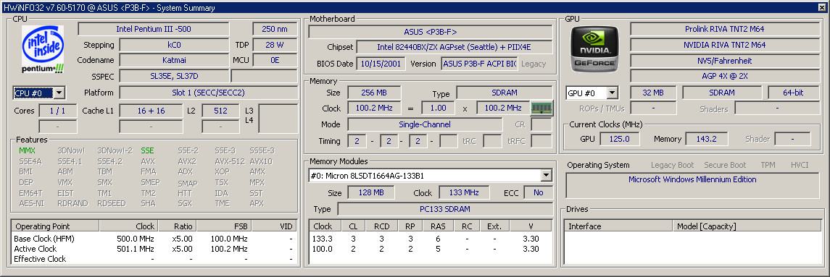
Task: Click the Microsoft Windows Millennium Edition field
Action: [x=692, y=185]
